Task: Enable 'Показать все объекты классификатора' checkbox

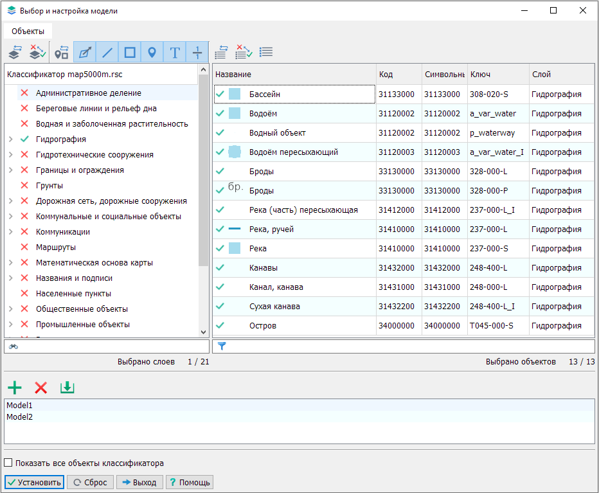Action: coord(8,463)
